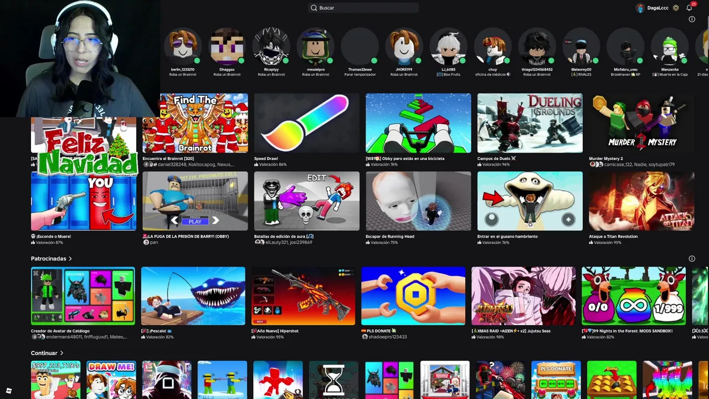709x399 pixels.
Task: Click the info icon beside Patrocinadas
Action: tap(692, 259)
